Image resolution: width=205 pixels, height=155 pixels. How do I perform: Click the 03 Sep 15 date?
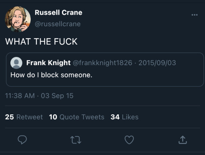[x=57, y=96]
